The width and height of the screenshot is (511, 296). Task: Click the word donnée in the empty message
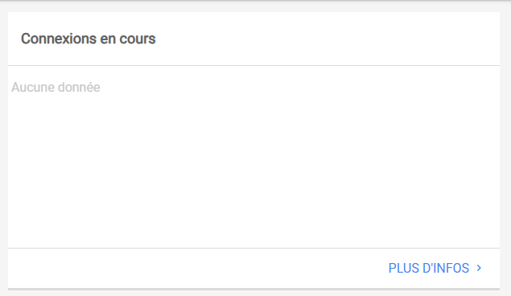(x=79, y=87)
